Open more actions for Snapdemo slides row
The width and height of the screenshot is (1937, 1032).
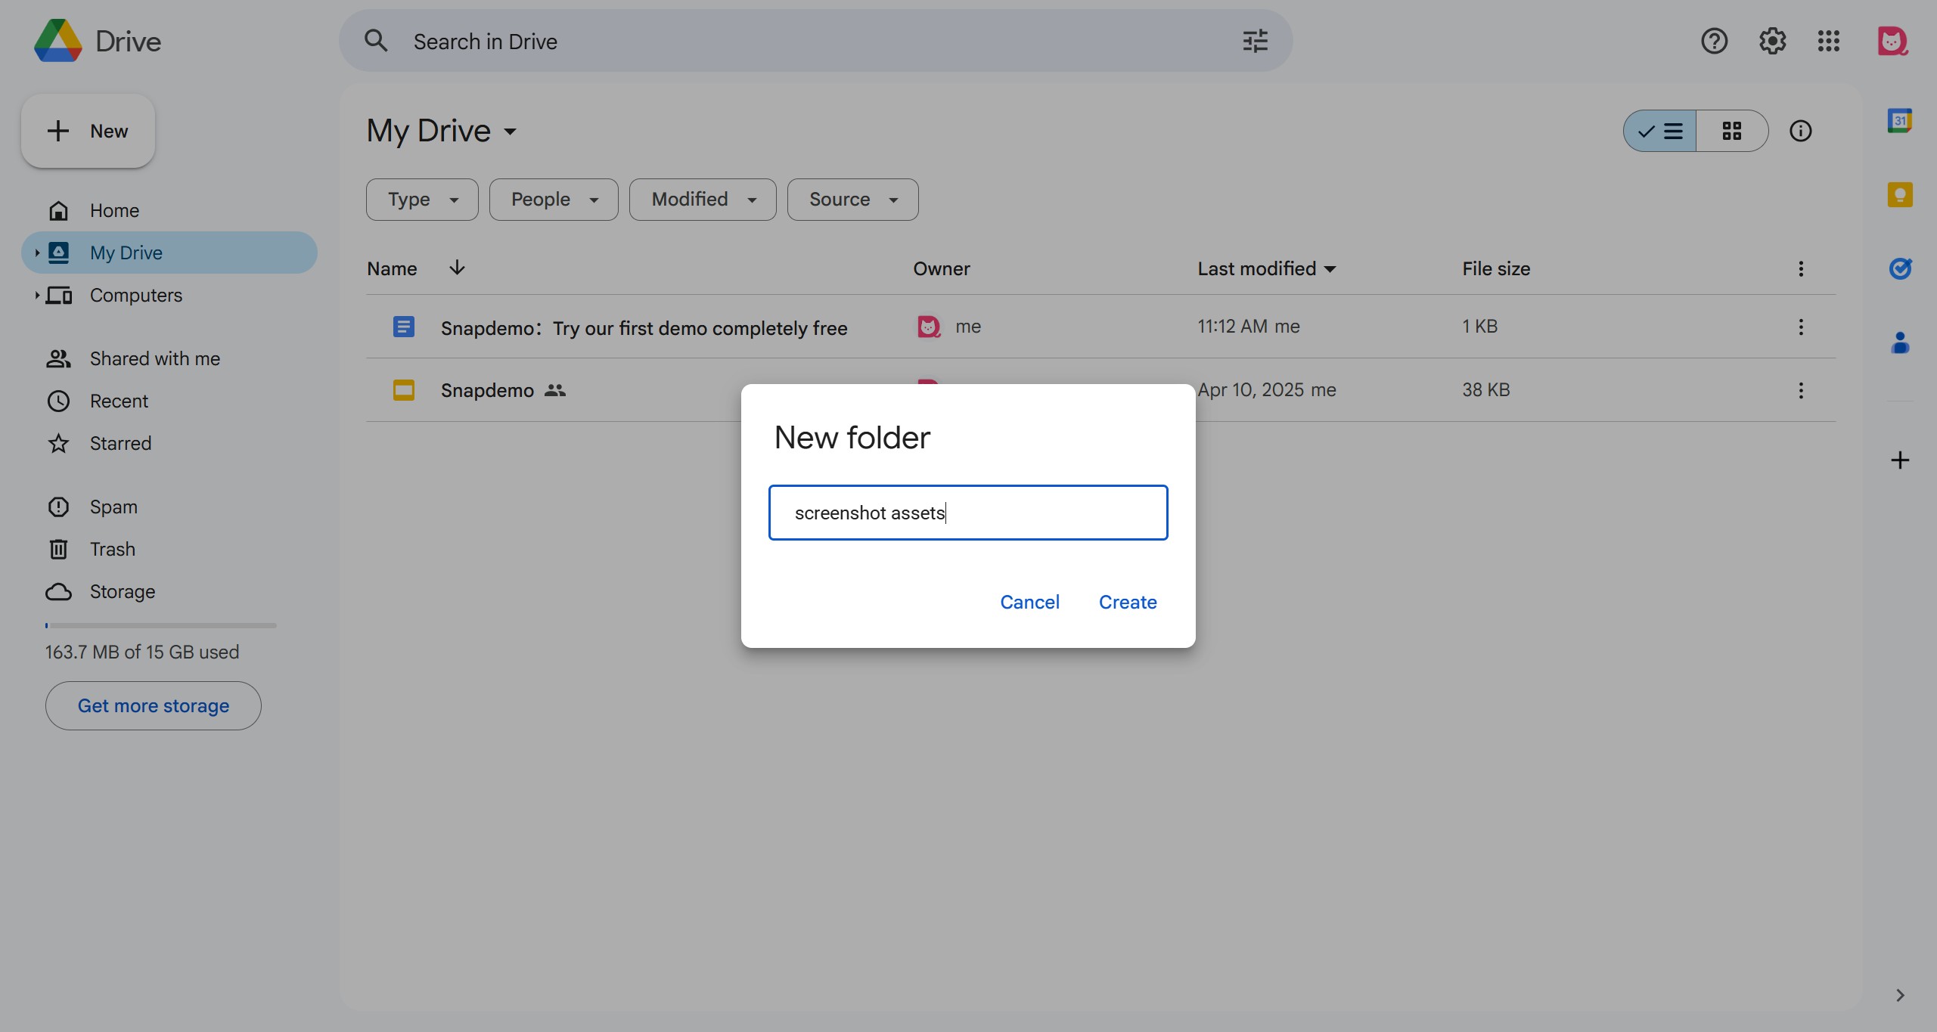pyautogui.click(x=1801, y=390)
